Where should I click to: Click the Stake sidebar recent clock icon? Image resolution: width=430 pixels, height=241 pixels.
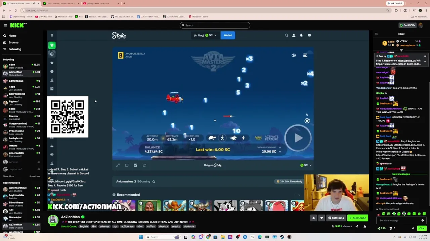click(52, 71)
